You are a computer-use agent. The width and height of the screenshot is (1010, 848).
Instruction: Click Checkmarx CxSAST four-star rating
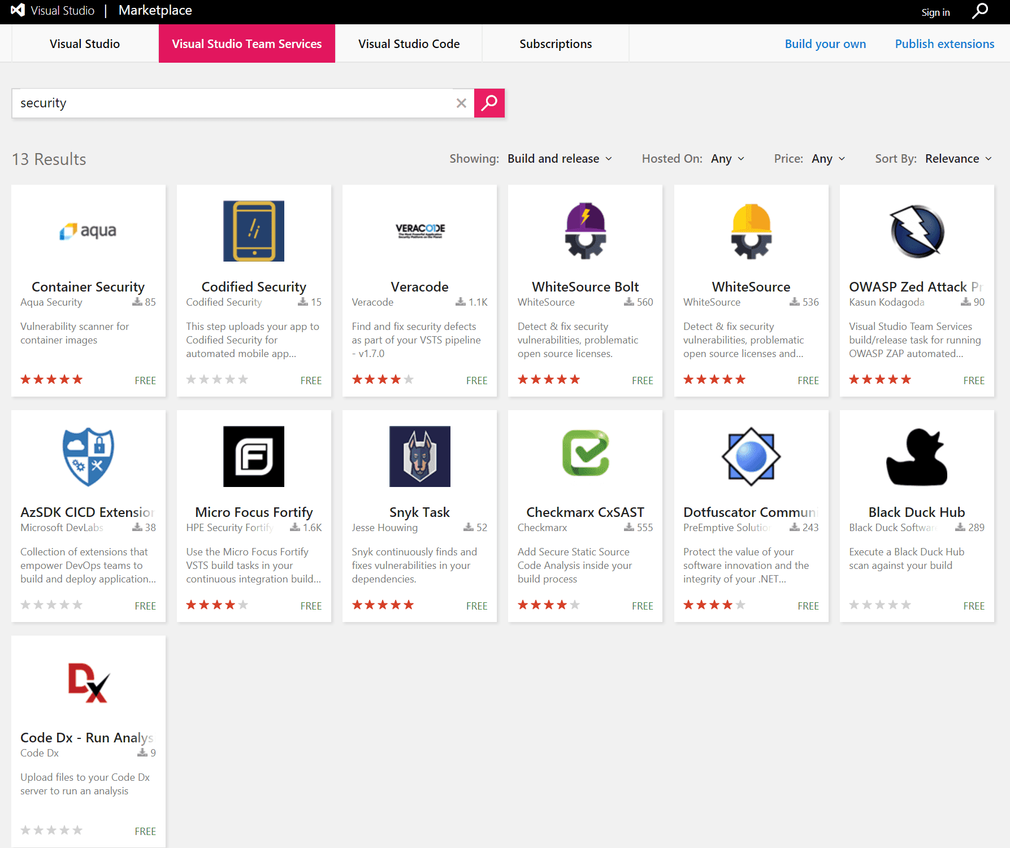[549, 605]
